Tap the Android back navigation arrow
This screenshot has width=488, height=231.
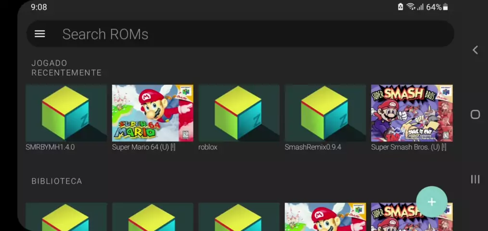[475, 50]
